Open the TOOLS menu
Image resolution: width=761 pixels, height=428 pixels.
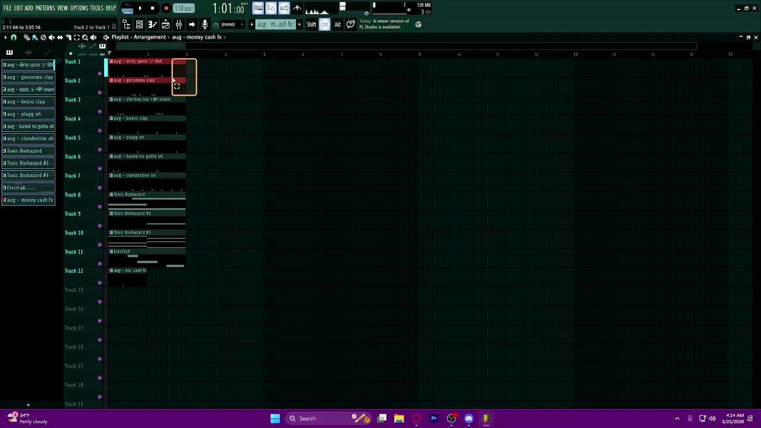coord(96,8)
